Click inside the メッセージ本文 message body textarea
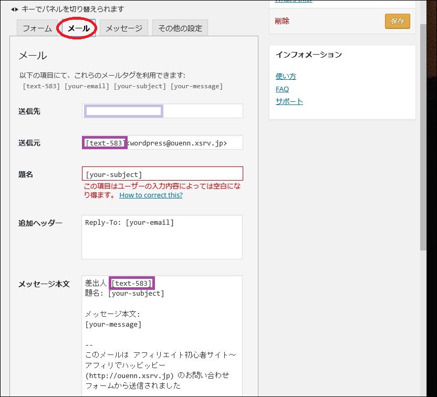 (x=162, y=336)
